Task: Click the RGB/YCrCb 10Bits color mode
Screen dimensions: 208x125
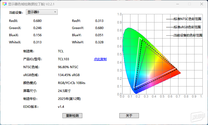Action: pos(71,83)
